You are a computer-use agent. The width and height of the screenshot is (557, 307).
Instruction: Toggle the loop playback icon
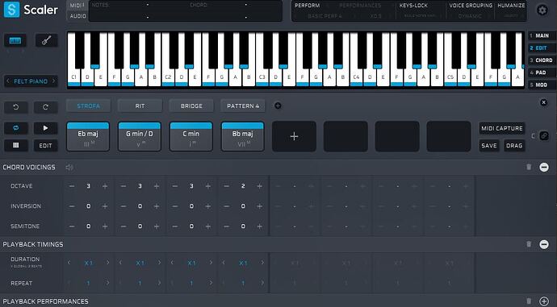click(15, 128)
